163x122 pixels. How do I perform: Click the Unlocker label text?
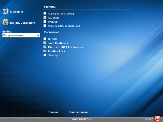(53, 22)
